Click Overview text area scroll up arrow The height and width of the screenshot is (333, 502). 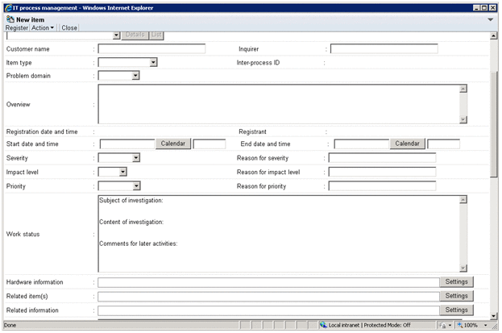[x=463, y=89]
